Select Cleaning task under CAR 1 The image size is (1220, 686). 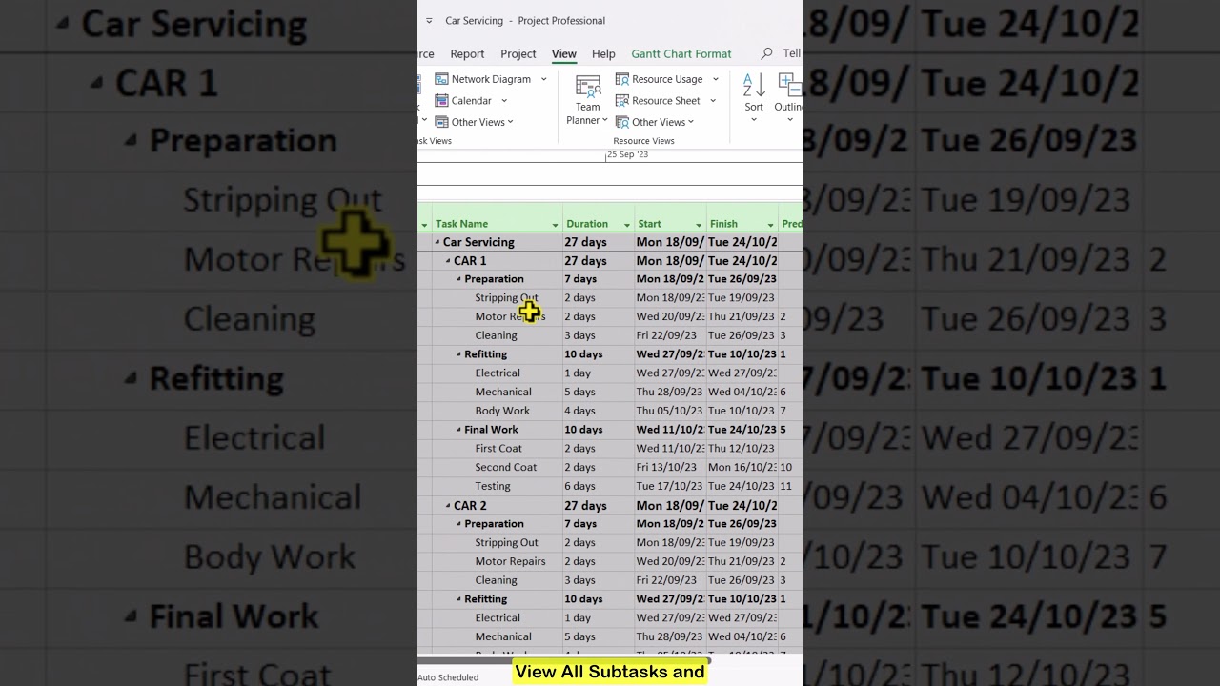(496, 335)
